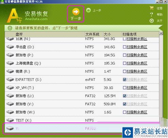Screen dimensions: 168x138
Task: Click the 125.5M size value
Action: (x=110, y=96)
